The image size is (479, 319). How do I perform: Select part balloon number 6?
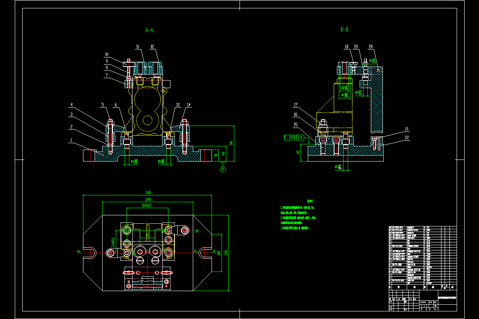(116, 105)
